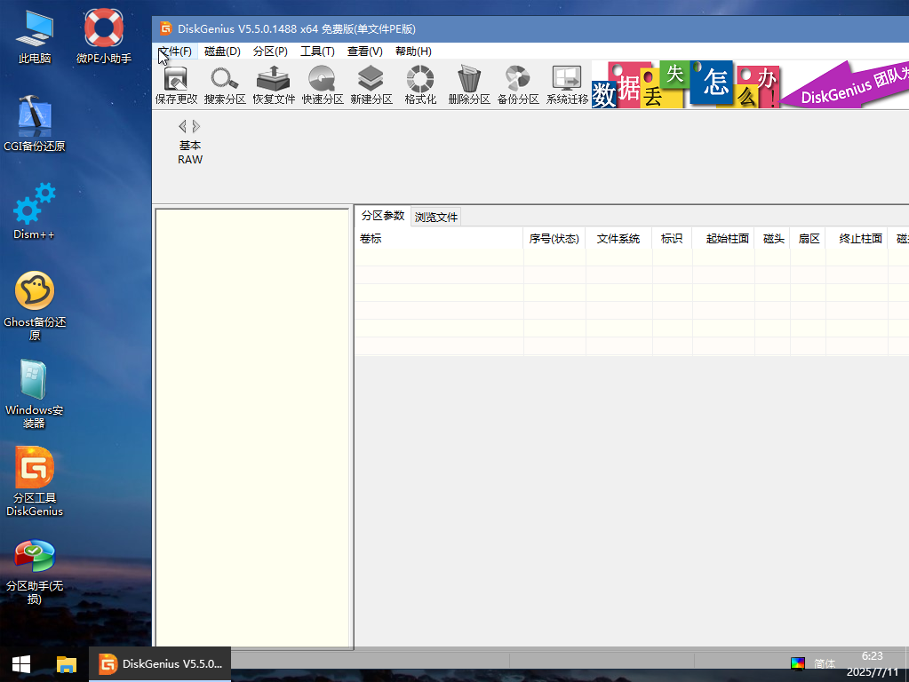Open the 恢复文件 file recovery tool
The width and height of the screenshot is (909, 682).
click(x=274, y=85)
